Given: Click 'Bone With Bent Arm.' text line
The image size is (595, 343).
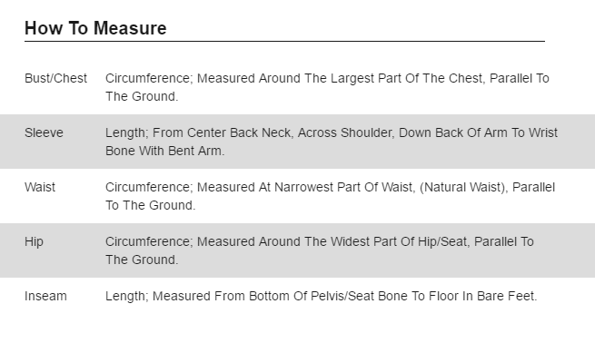Looking at the screenshot, I should 165,151.
